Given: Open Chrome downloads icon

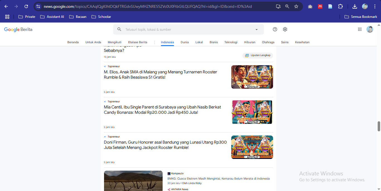Looking at the screenshot, I should (x=355, y=6).
